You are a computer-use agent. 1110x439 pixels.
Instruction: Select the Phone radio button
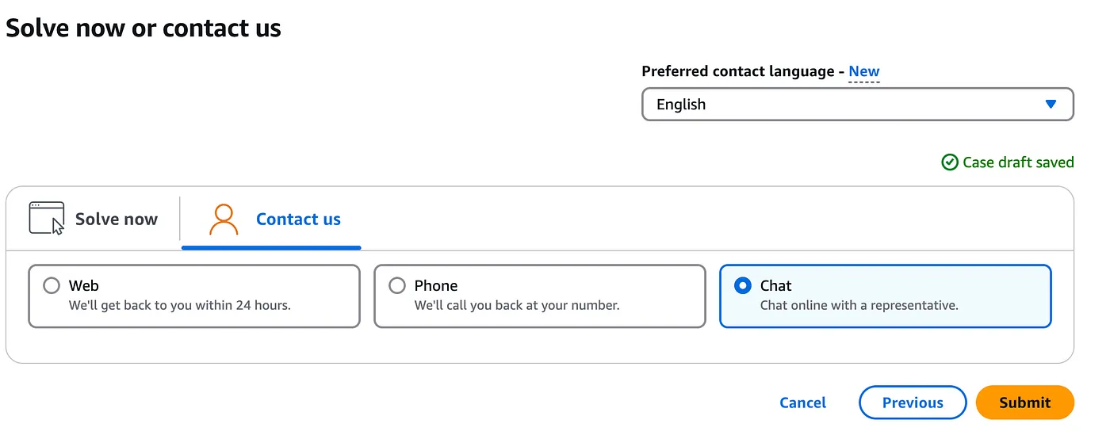point(397,285)
